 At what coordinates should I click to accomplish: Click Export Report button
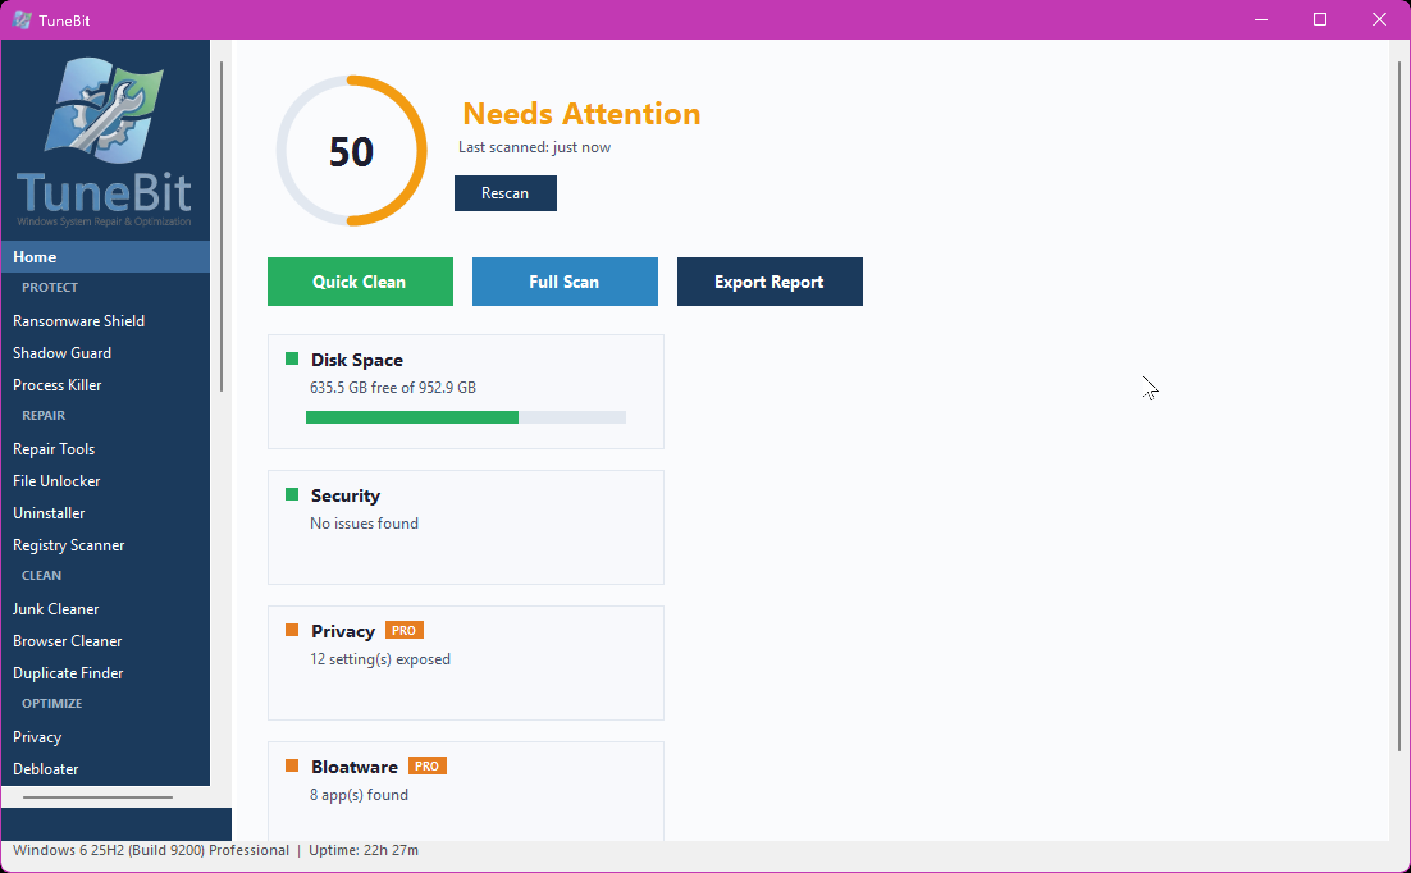[770, 282]
